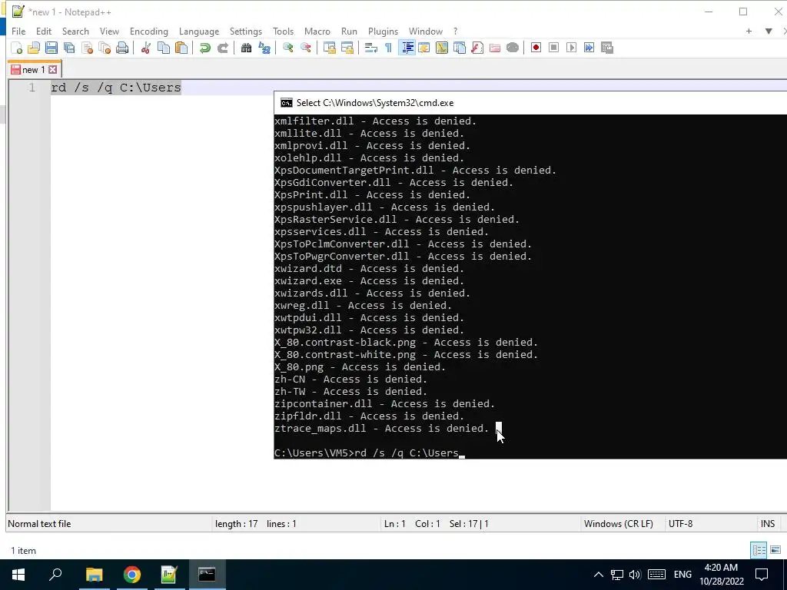Image resolution: width=787 pixels, height=590 pixels.
Task: Open the Plugins menu
Action: tap(383, 31)
